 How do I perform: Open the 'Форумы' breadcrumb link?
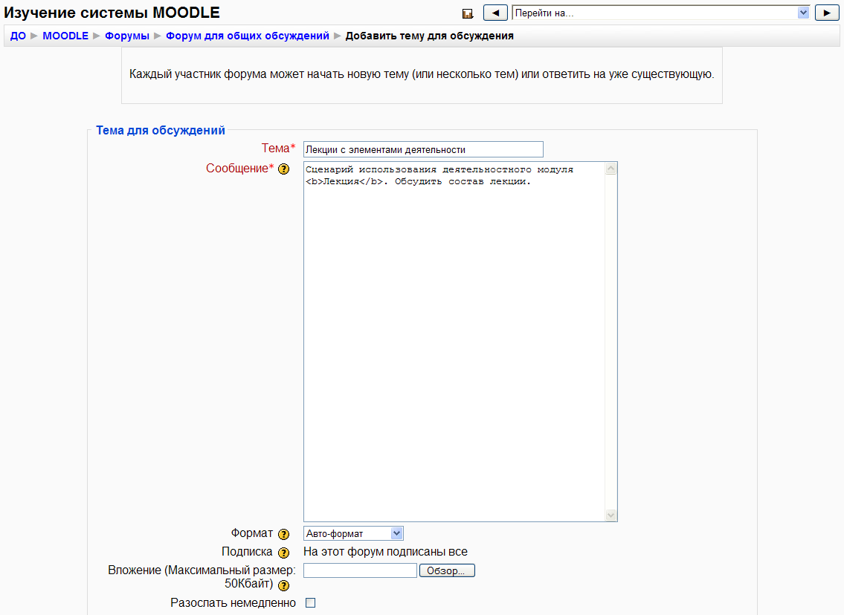pos(127,36)
